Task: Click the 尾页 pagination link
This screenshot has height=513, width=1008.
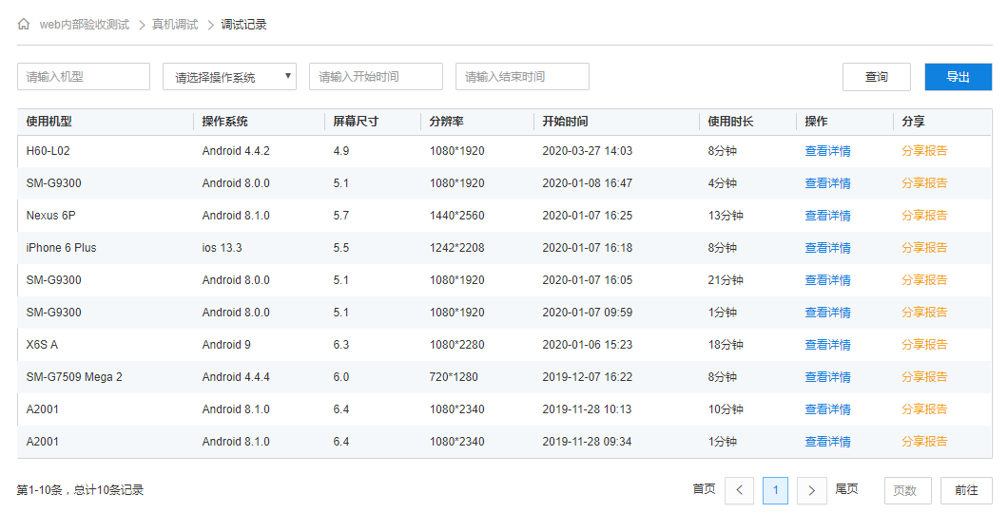Action: point(846,489)
